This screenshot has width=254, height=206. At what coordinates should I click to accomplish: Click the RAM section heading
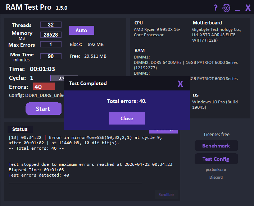point(140,51)
